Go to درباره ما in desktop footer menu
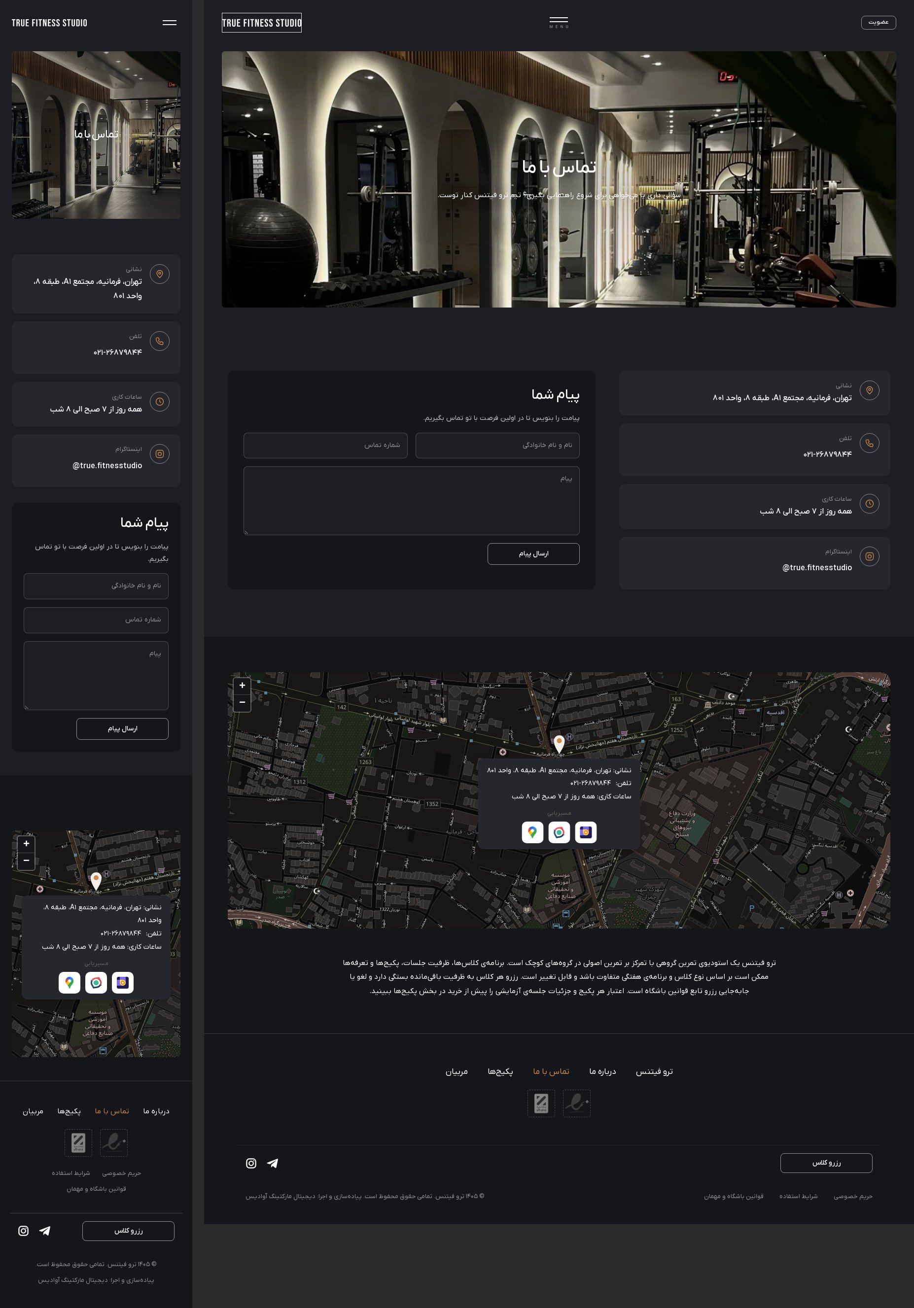The height and width of the screenshot is (1308, 914). (x=602, y=1071)
